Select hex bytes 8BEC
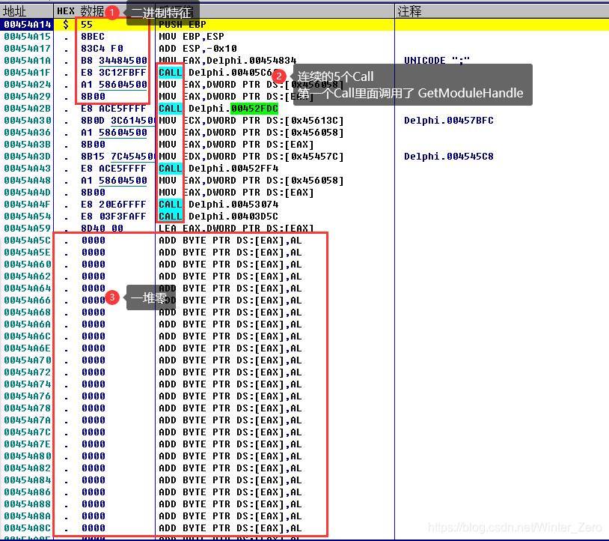Screen dimensions: 609x541 pyautogui.click(x=93, y=37)
